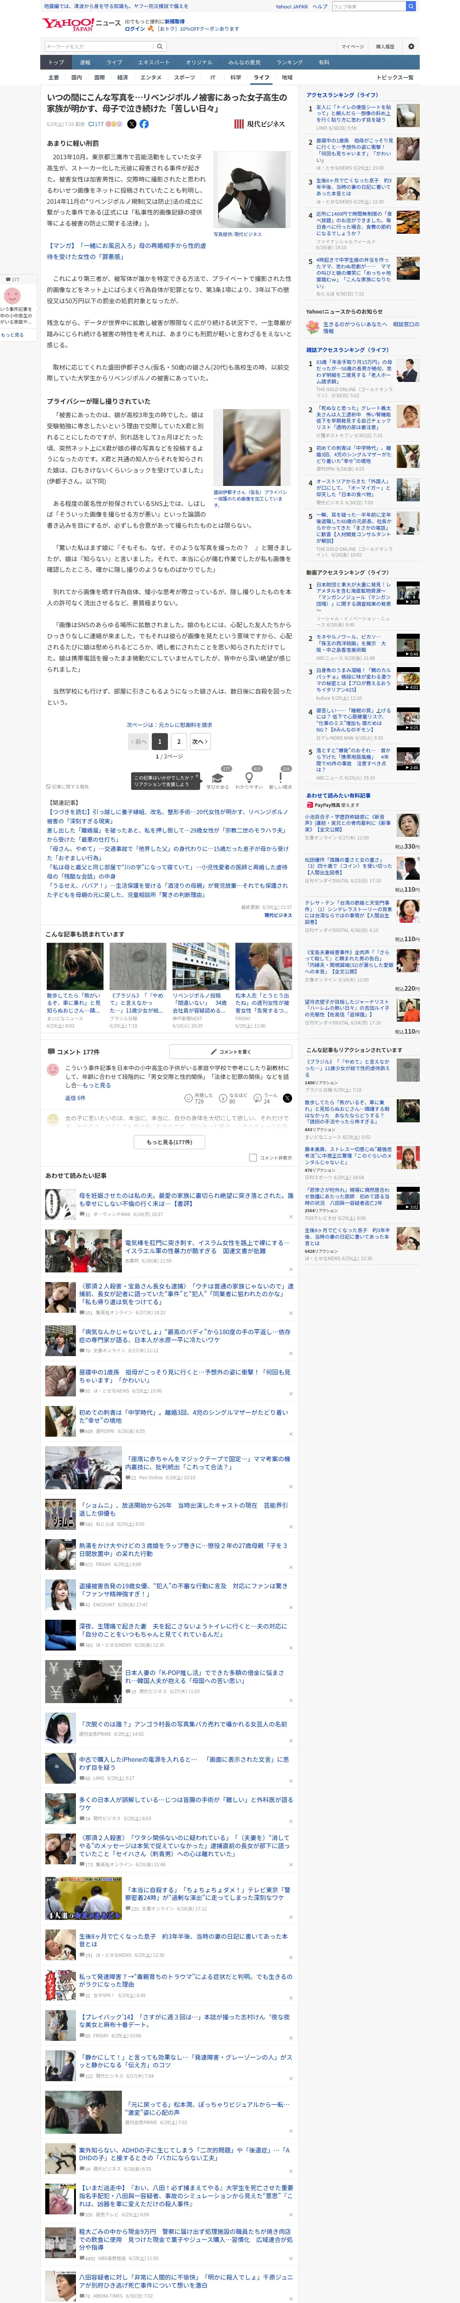Open the ヘルプ link in top bar
The width and height of the screenshot is (460, 2303).
[x=320, y=6]
